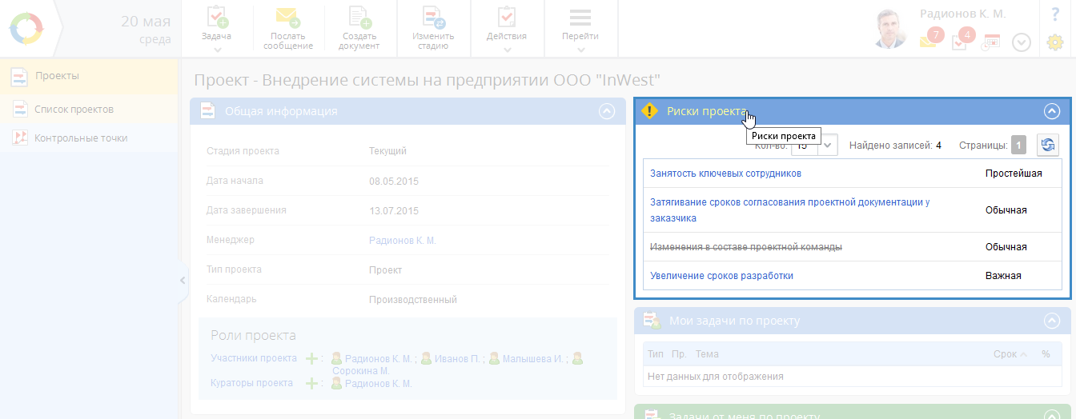The width and height of the screenshot is (1076, 419).
Task: Open the messages envelope icon with badge 7
Action: click(929, 42)
